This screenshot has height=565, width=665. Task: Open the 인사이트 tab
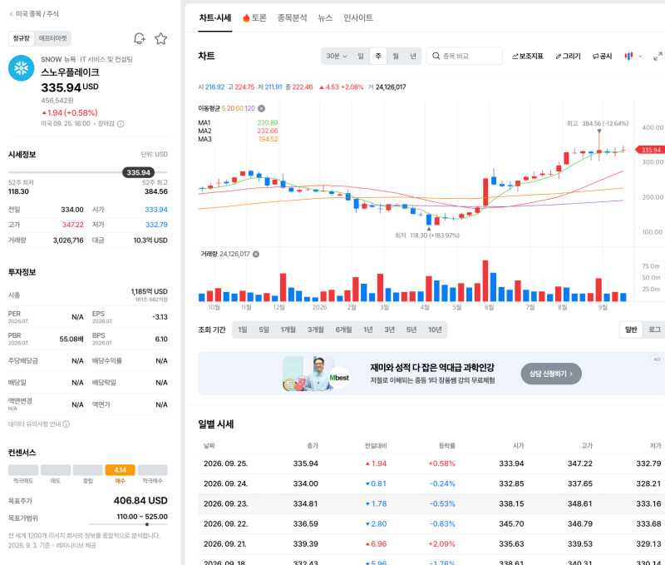click(x=358, y=17)
